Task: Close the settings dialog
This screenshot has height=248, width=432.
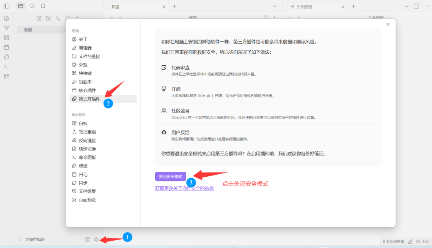Action: click(388, 24)
